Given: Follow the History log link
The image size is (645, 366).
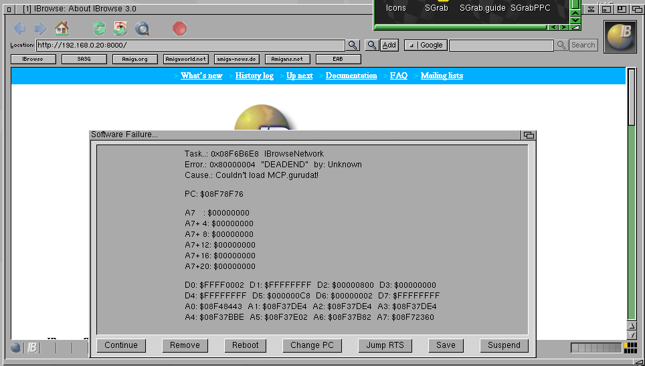Looking at the screenshot, I should point(254,76).
